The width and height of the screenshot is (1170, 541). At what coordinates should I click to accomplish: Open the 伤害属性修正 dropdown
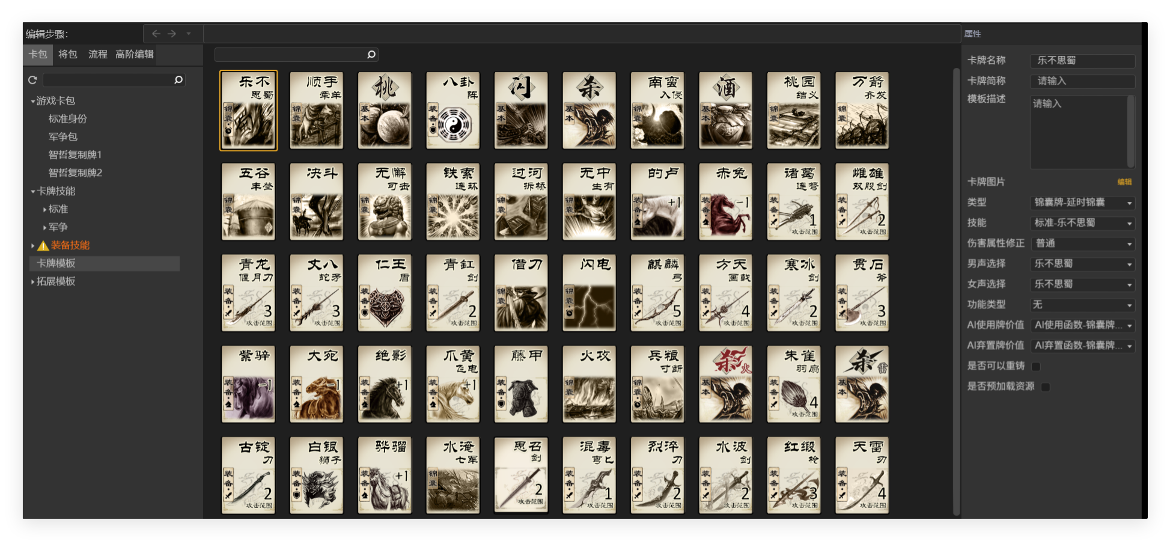[x=1082, y=243]
